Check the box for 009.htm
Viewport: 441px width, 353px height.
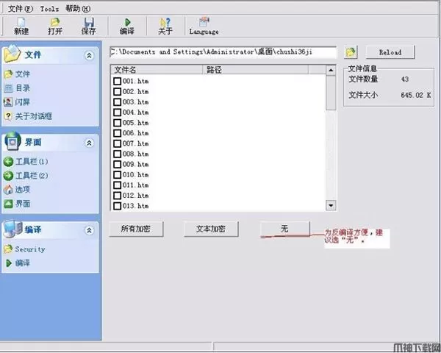118,165
